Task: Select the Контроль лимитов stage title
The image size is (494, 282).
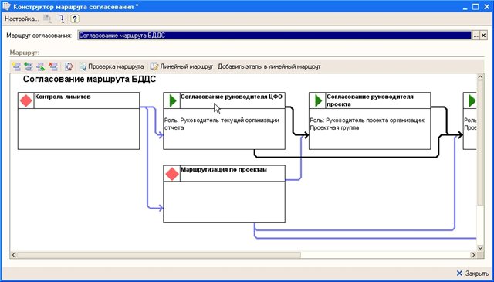Action: pos(63,97)
